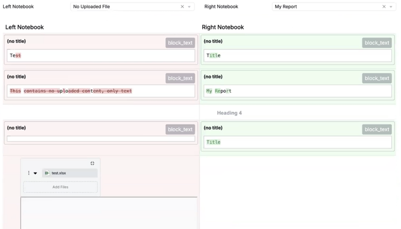
Task: Click block_text badge on left 'Test' block
Action: [x=180, y=43]
